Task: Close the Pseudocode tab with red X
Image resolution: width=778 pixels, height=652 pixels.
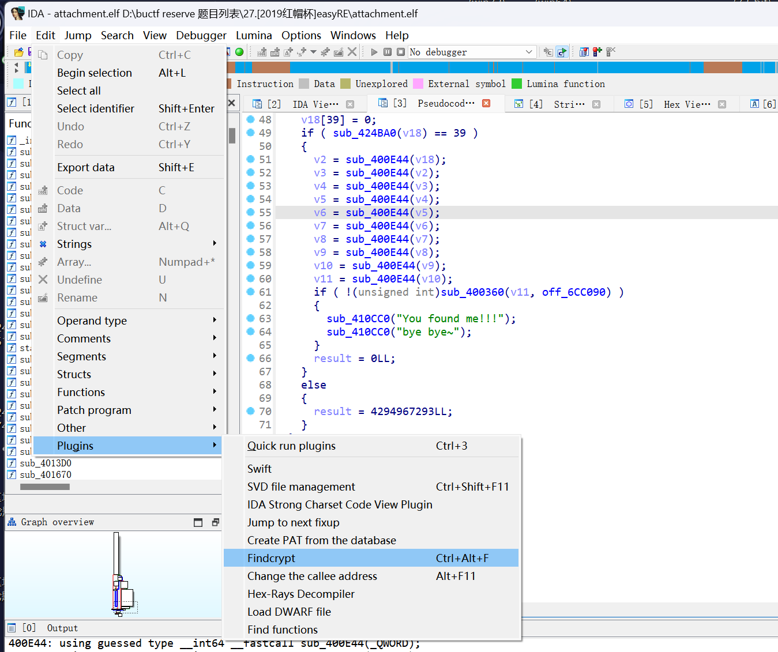Action: coord(486,103)
